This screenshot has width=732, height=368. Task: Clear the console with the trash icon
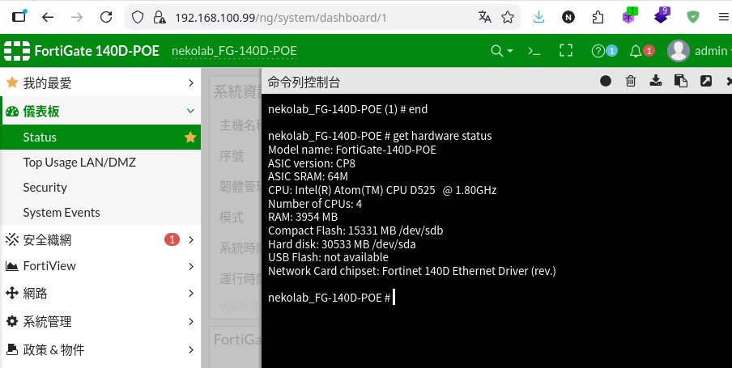click(x=631, y=81)
